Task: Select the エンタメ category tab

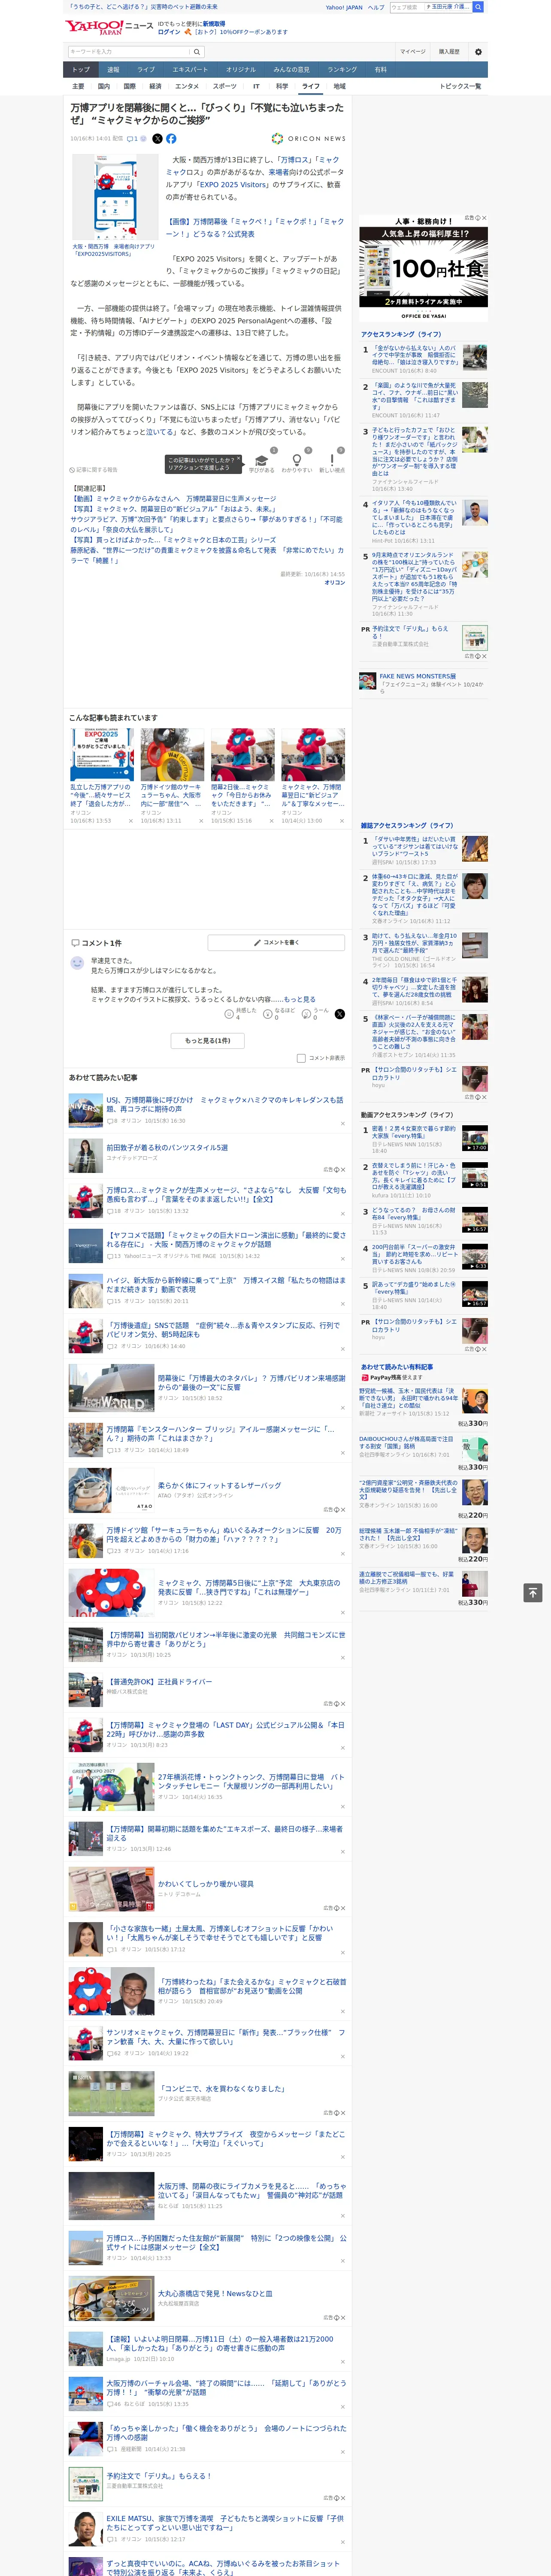Action: coord(187,86)
